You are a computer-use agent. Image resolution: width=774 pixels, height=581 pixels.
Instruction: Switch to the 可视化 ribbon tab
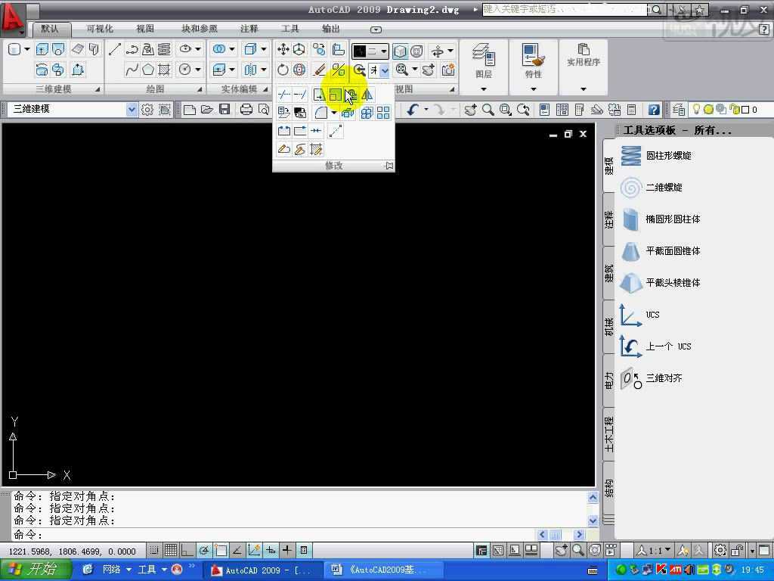click(100, 29)
